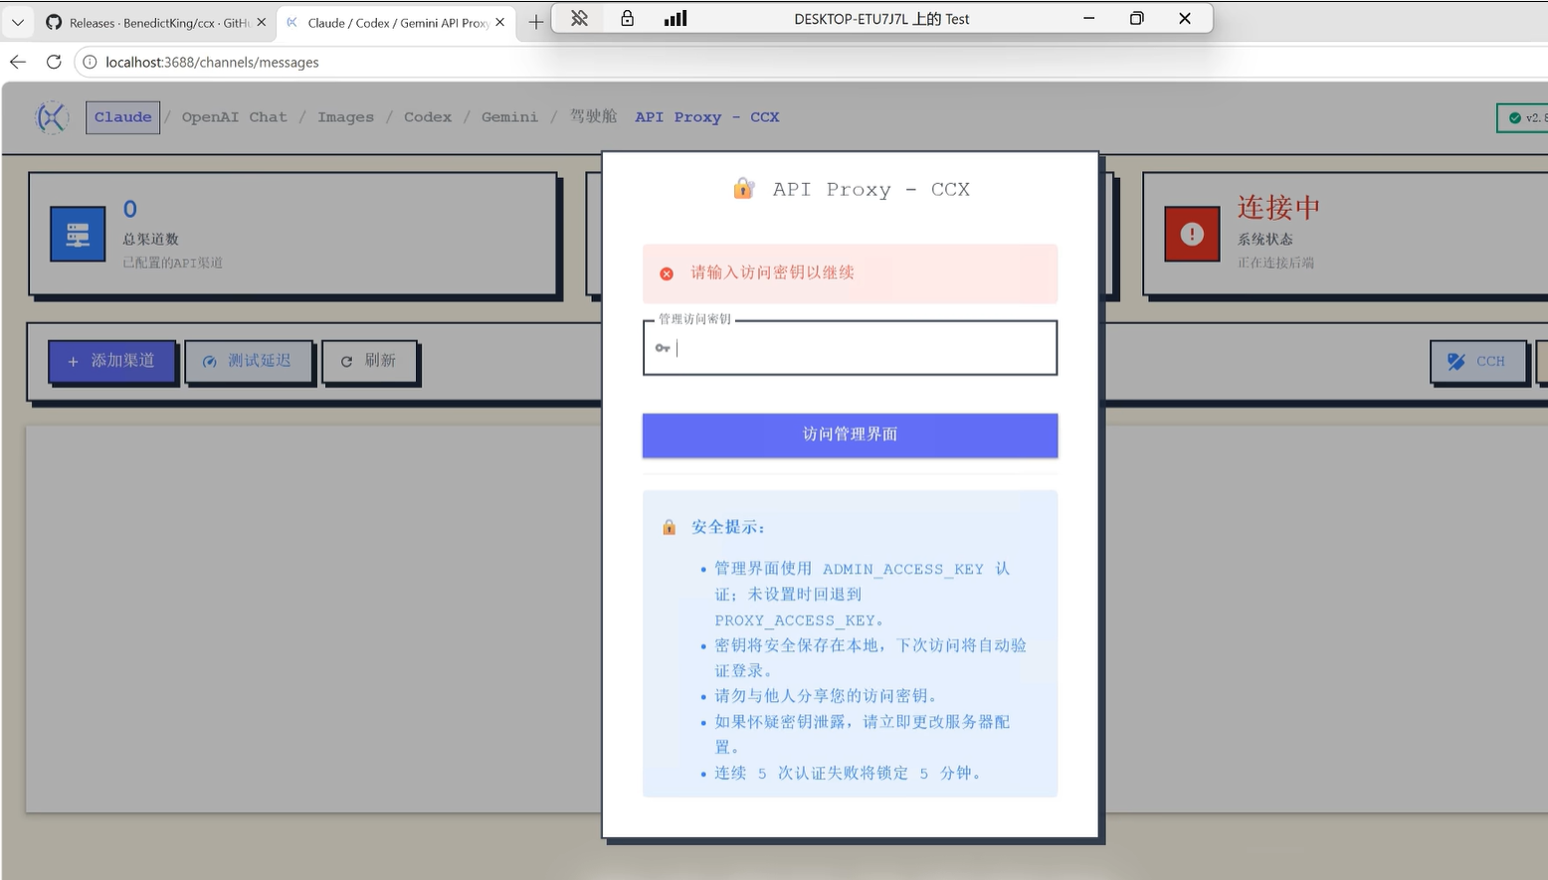Open the OpenAI Chat section

pos(234,117)
